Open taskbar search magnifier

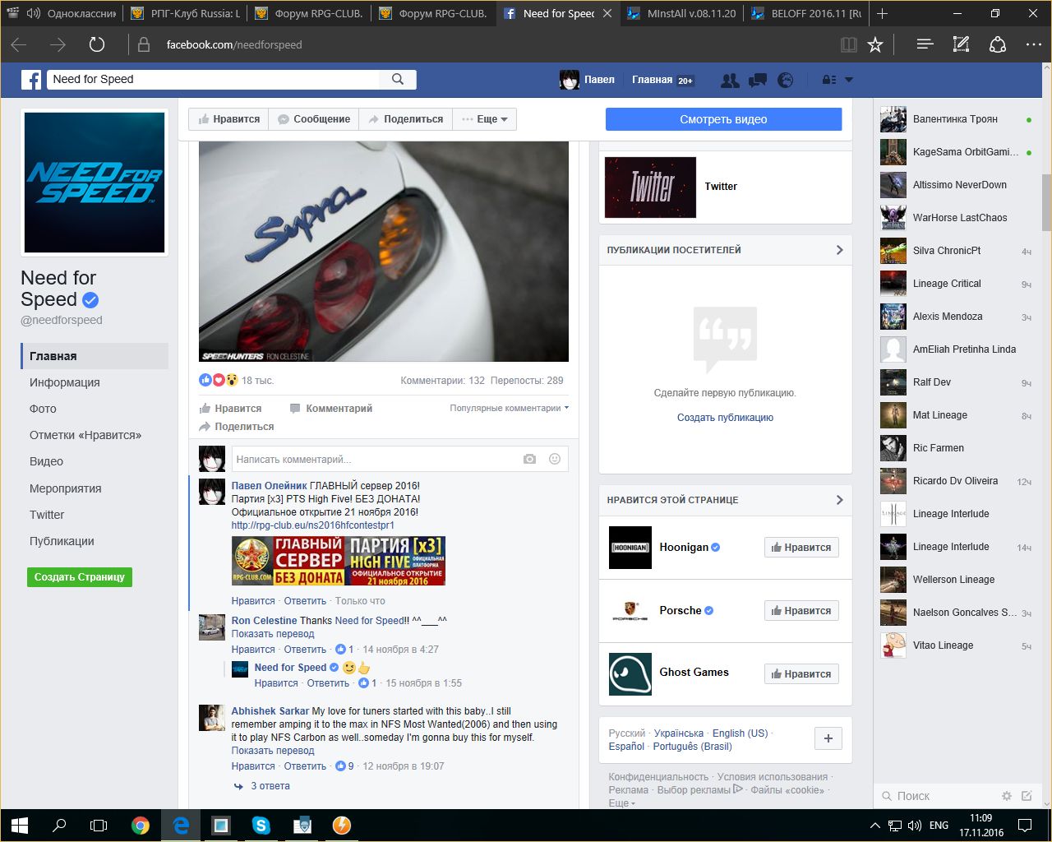pos(59,825)
